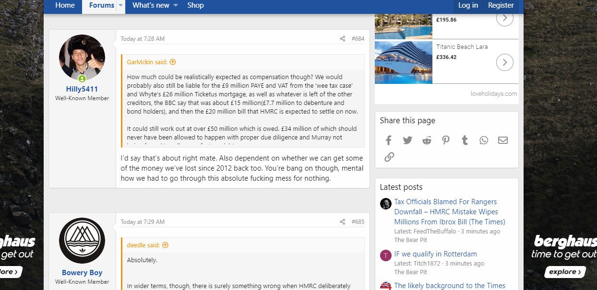Click 'The Bear Pit' under Rotterdam thread
This screenshot has width=597, height=290.
point(411,272)
